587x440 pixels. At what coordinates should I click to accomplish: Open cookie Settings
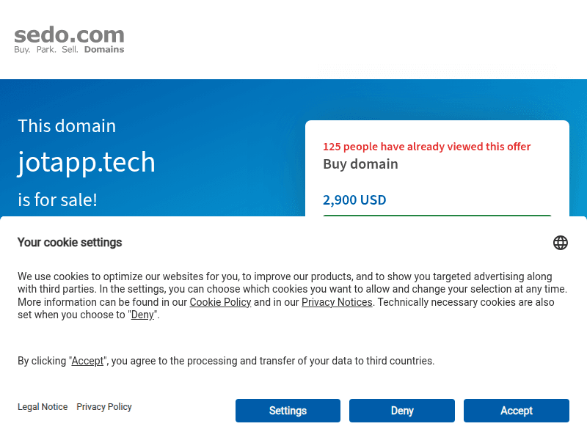[x=288, y=411]
